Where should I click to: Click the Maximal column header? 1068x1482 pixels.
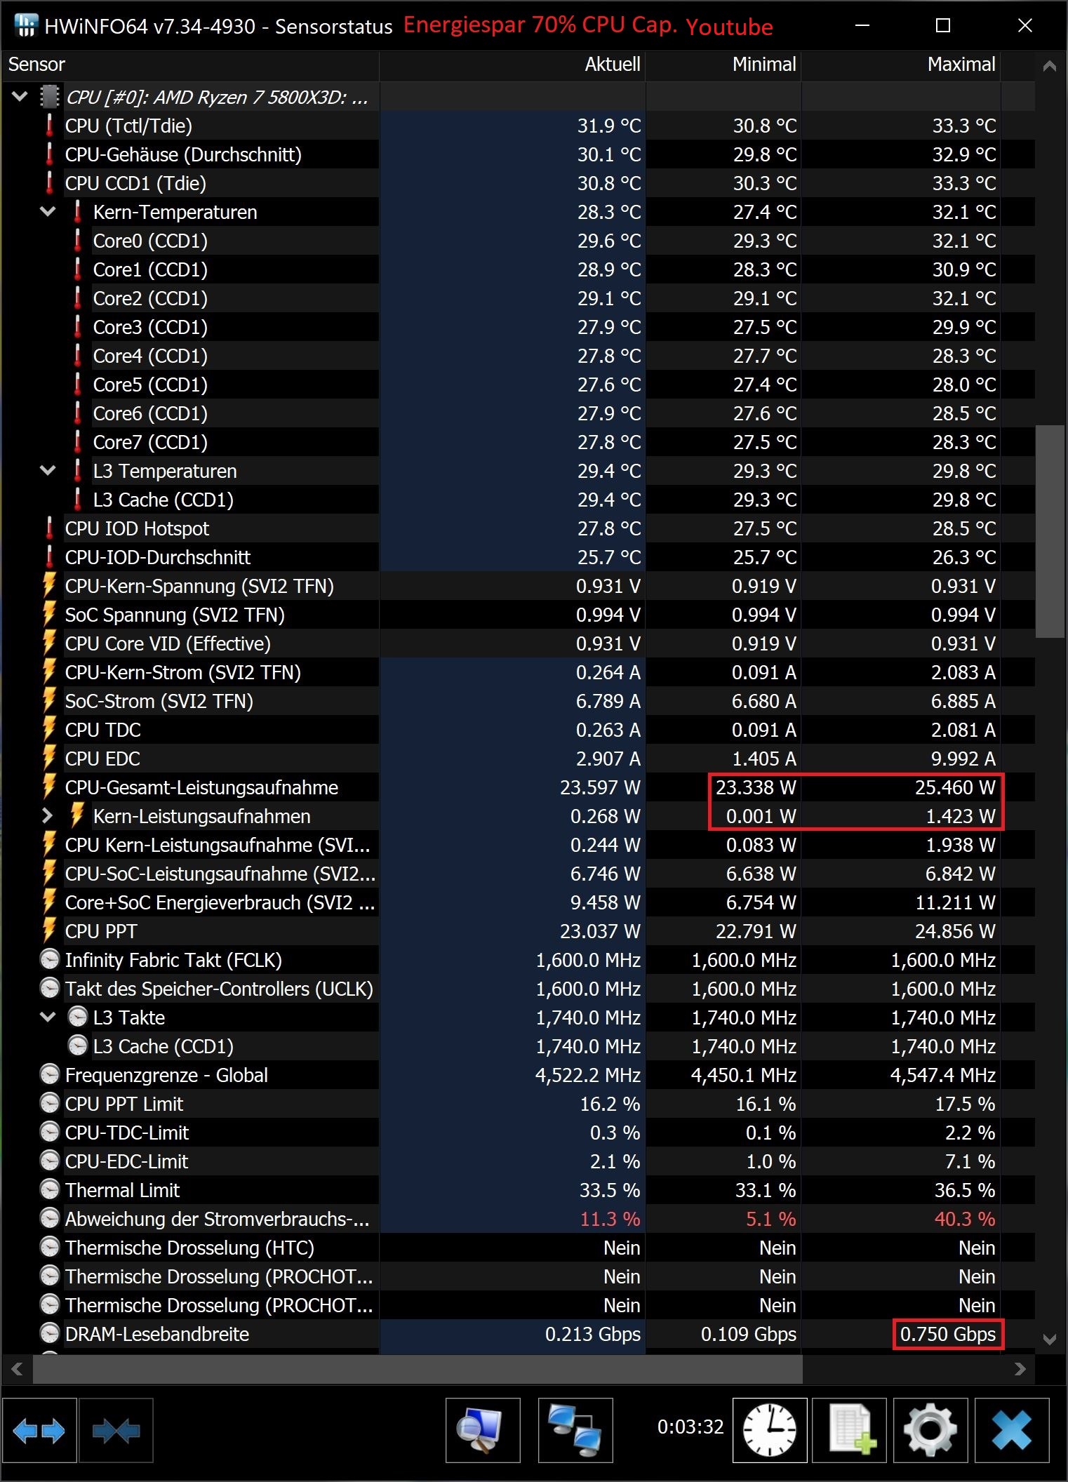tap(901, 65)
